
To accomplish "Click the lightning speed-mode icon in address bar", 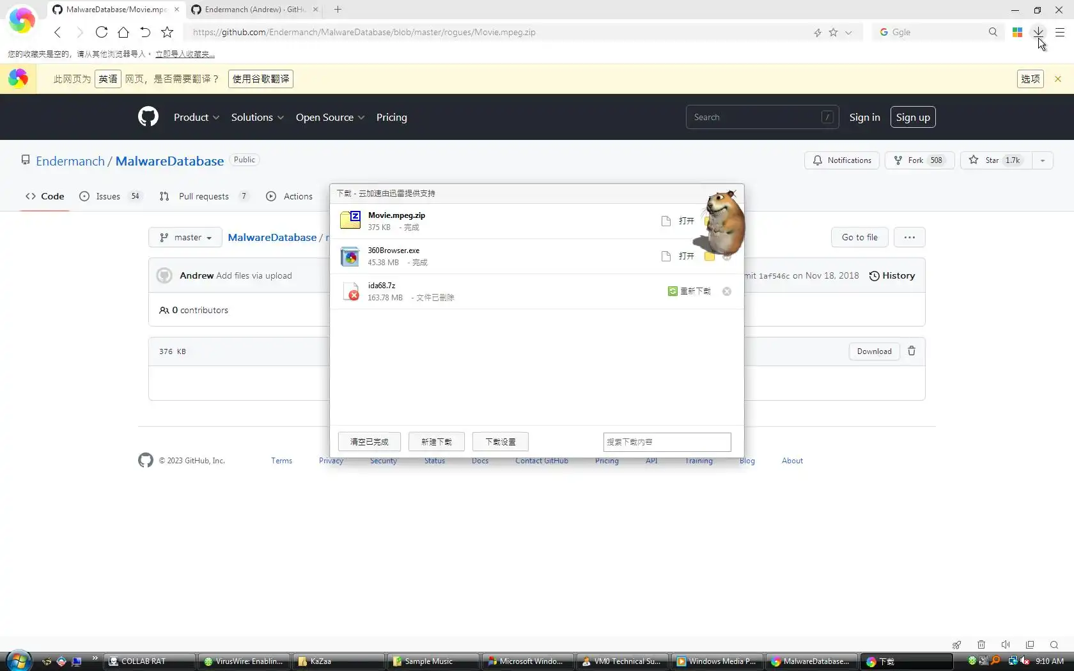I will 817,33.
